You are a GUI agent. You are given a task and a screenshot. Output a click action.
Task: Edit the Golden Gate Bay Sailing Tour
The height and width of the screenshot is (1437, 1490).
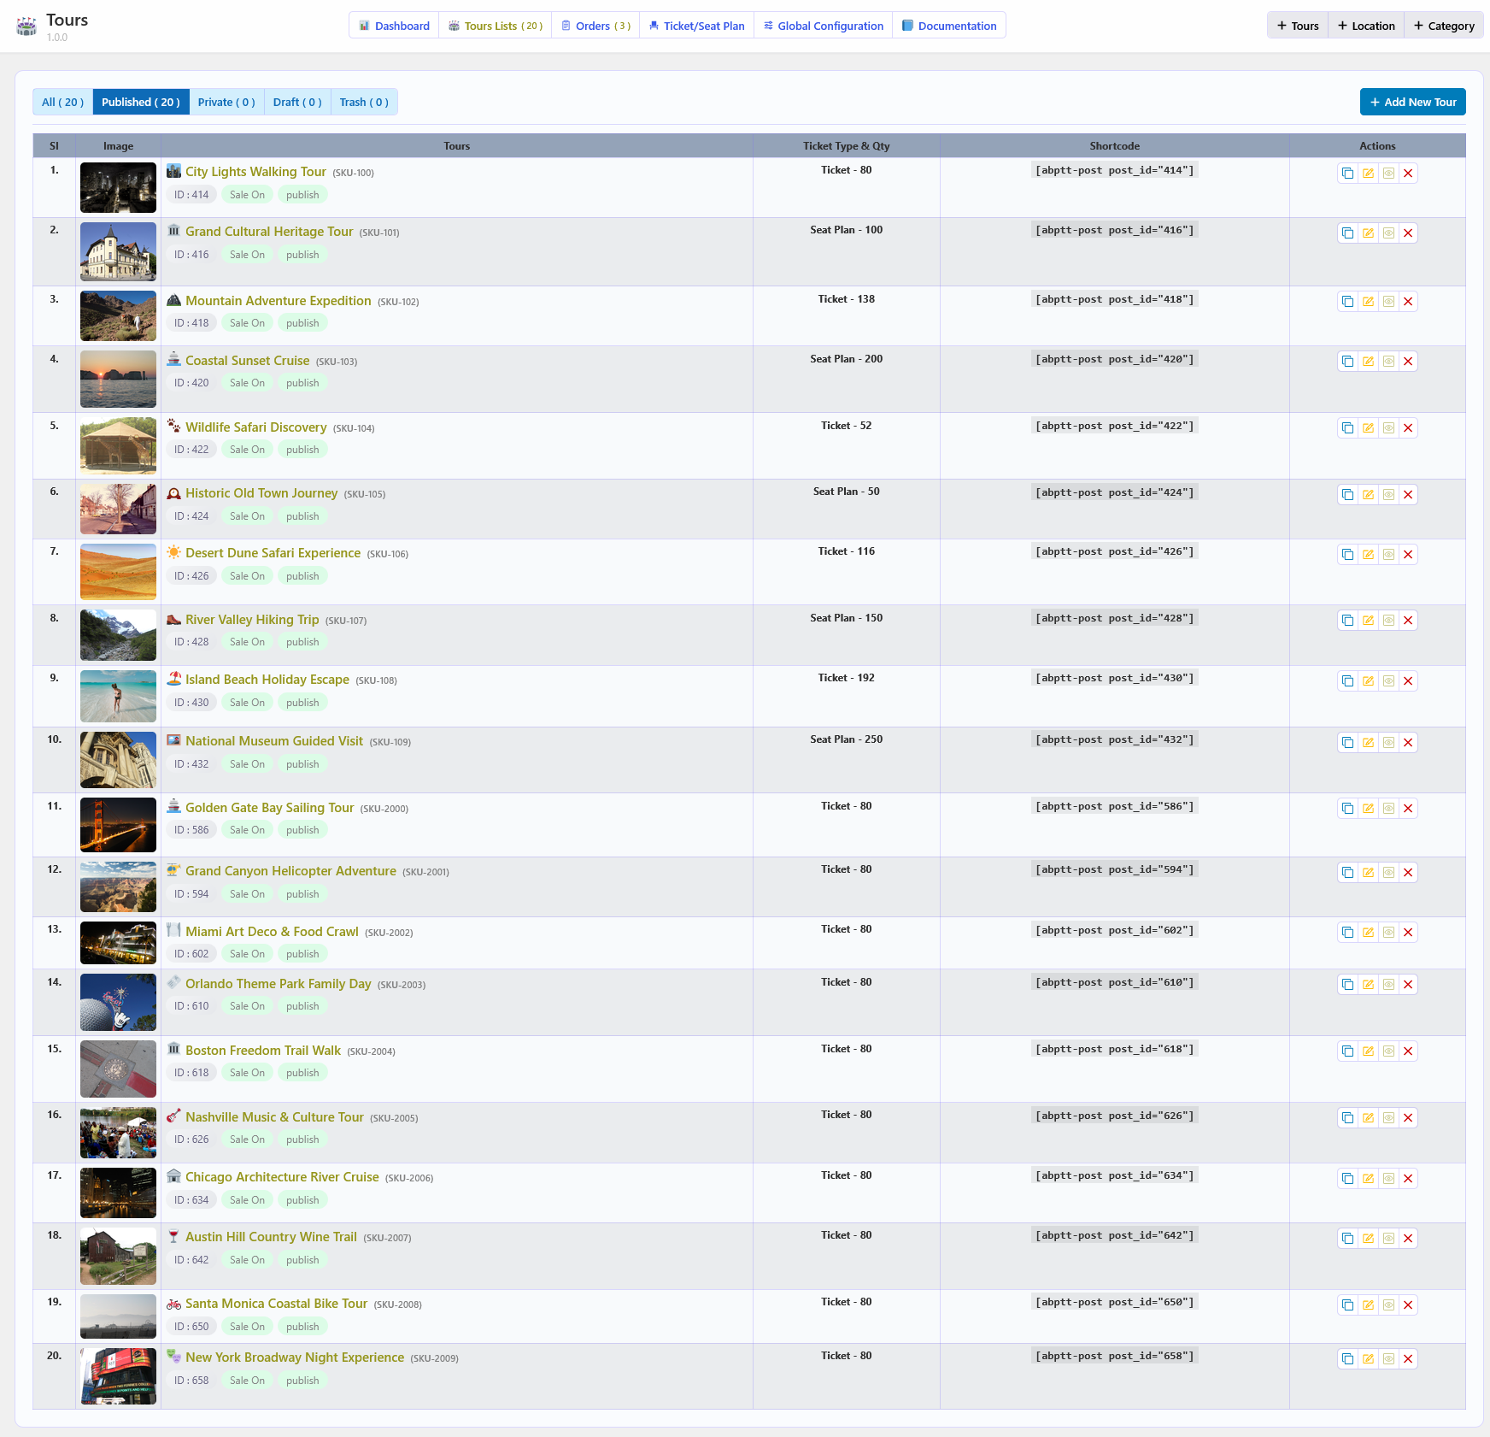(1368, 809)
